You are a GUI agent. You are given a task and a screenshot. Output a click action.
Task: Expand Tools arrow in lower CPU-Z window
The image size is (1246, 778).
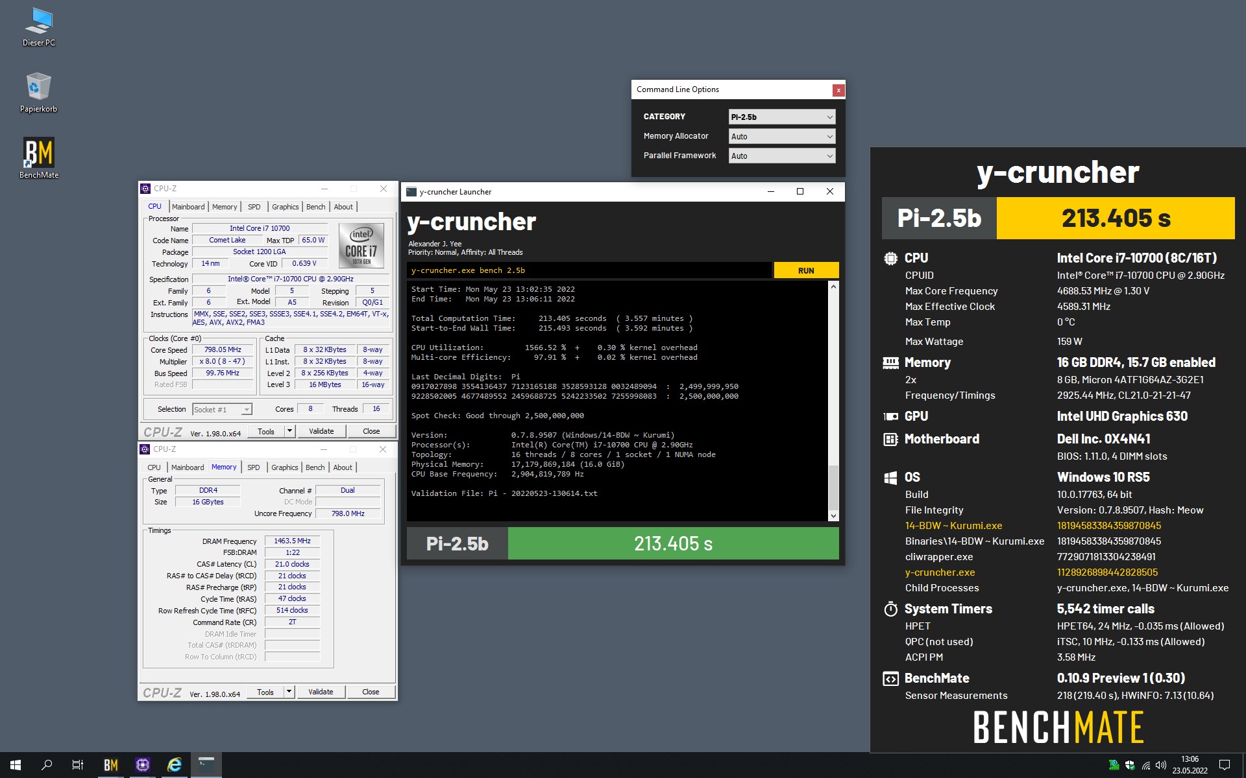[x=289, y=692]
